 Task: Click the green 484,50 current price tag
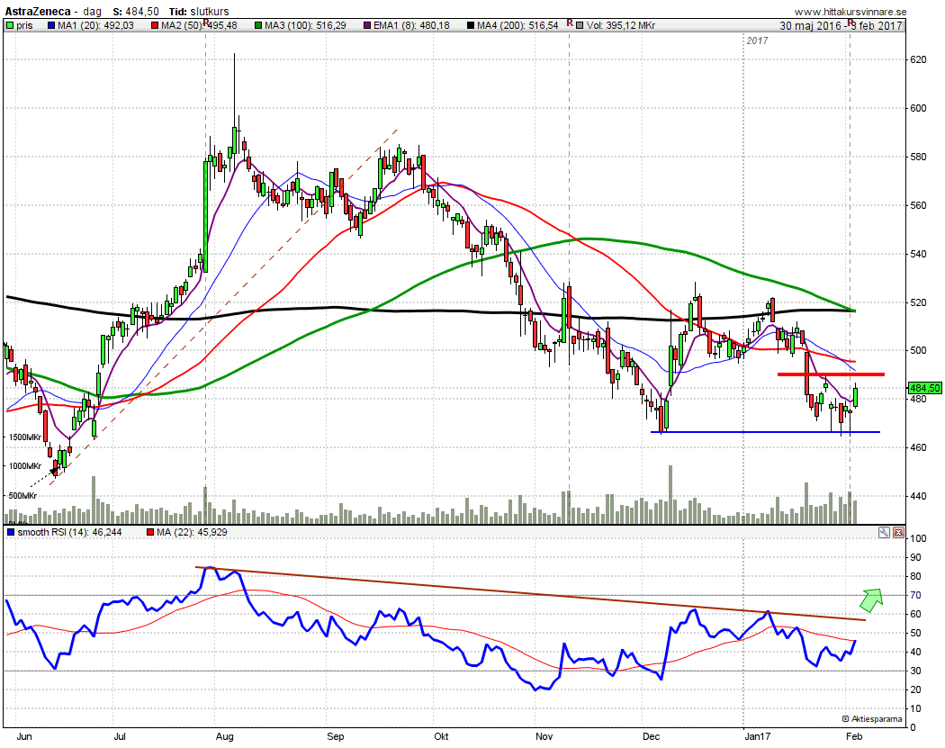(x=924, y=388)
